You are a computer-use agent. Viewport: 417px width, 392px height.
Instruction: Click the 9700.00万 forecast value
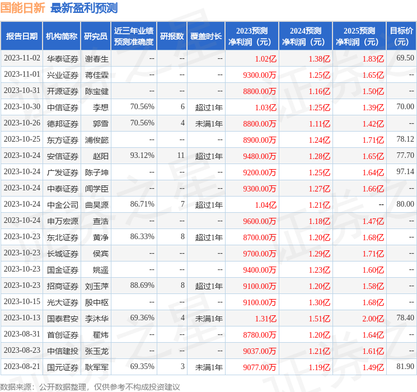point(260,254)
